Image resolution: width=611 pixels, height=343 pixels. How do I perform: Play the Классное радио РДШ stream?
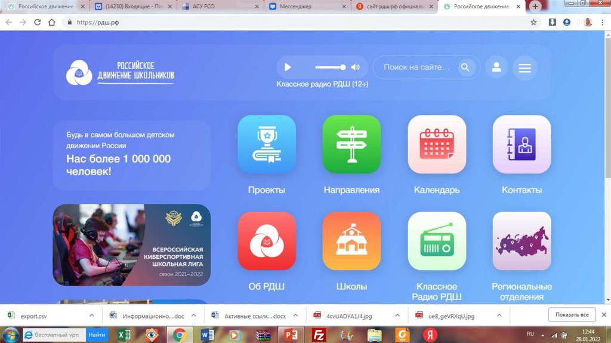click(x=288, y=67)
